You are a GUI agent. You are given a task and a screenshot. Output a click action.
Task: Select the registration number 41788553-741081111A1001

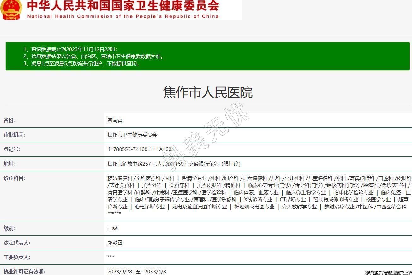[x=140, y=149]
